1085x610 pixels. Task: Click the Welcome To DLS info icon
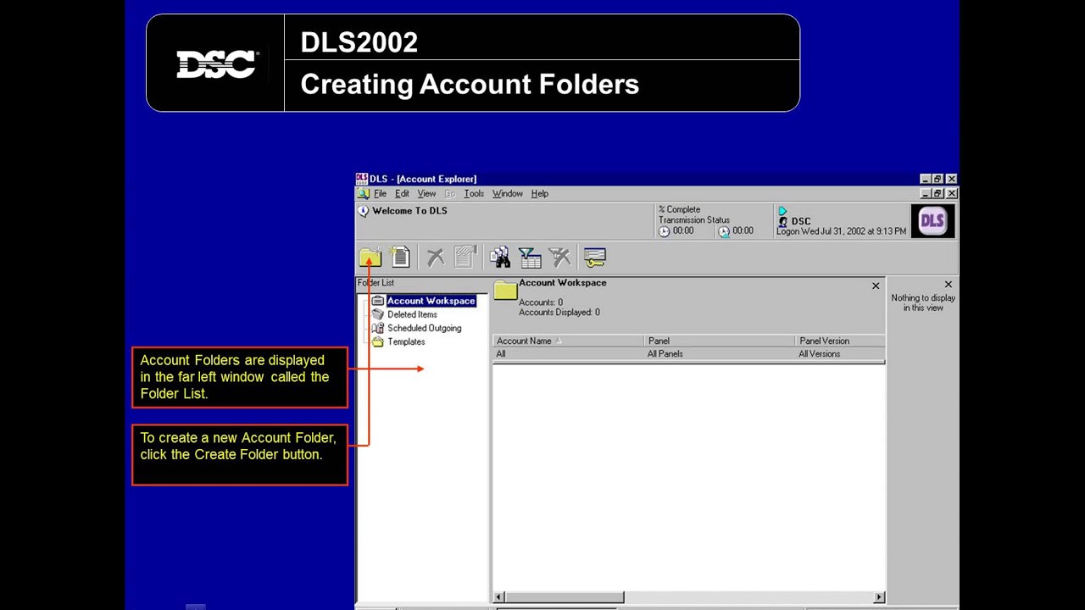pyautogui.click(x=364, y=211)
